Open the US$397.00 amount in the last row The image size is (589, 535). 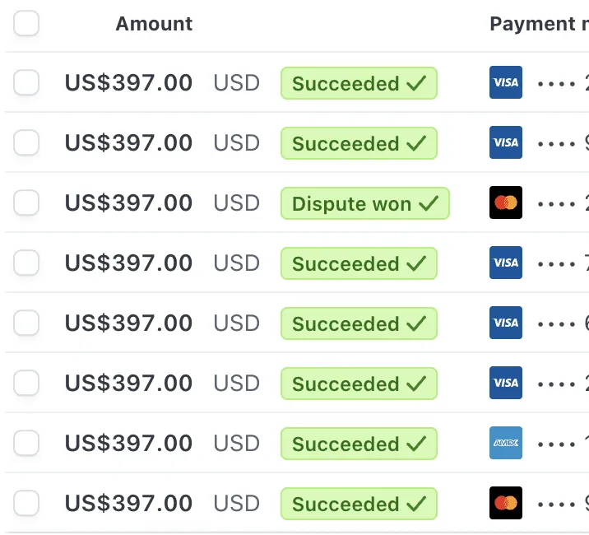[x=128, y=504]
